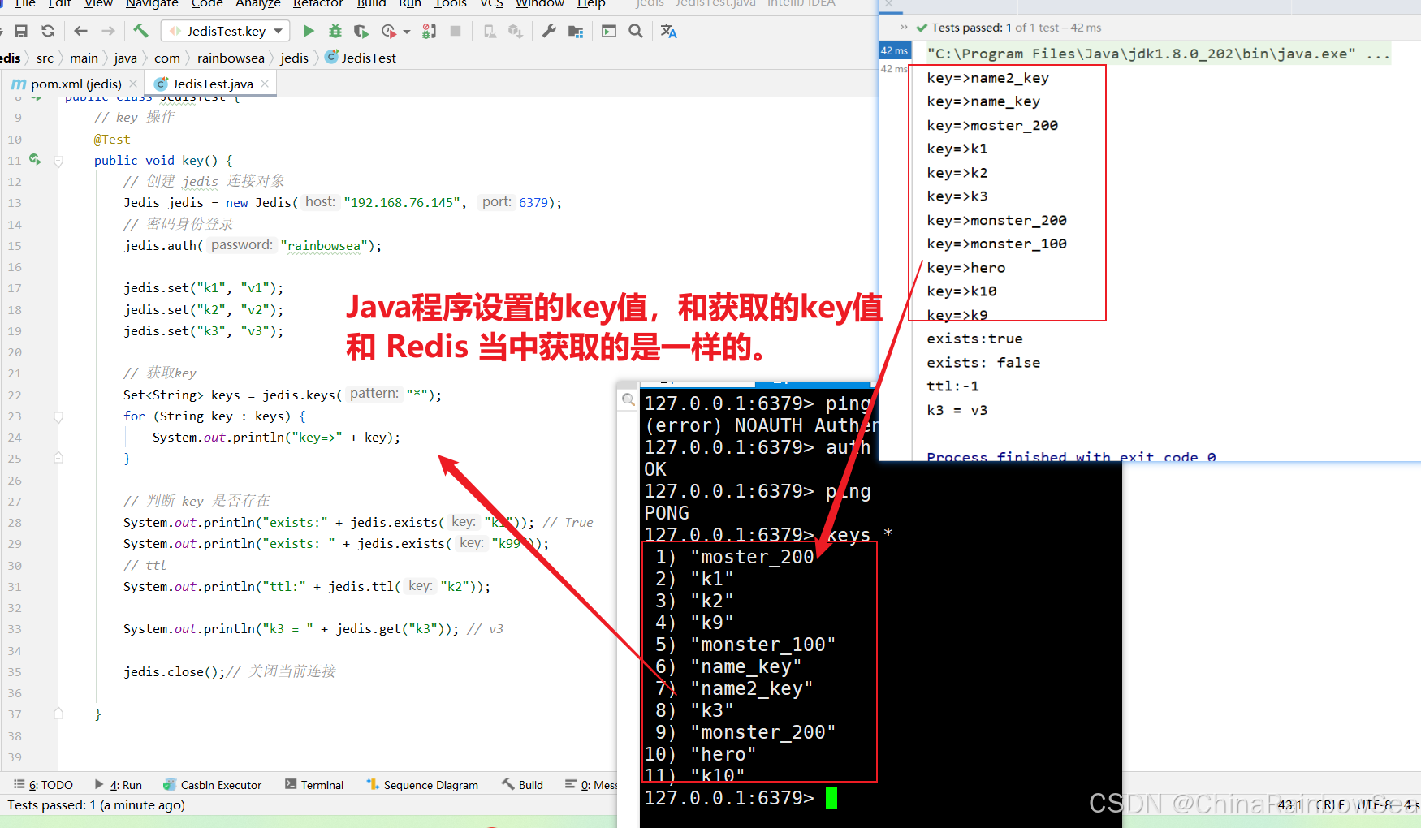1421x828 pixels.
Task: Save all files with the Save icon
Action: [22, 31]
